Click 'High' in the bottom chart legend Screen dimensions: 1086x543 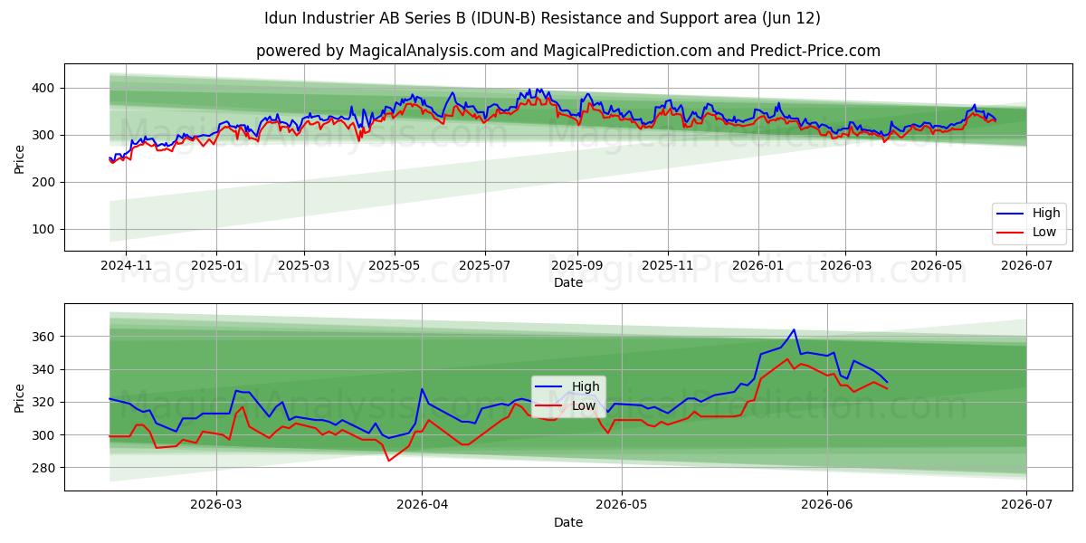pyautogui.click(x=586, y=386)
